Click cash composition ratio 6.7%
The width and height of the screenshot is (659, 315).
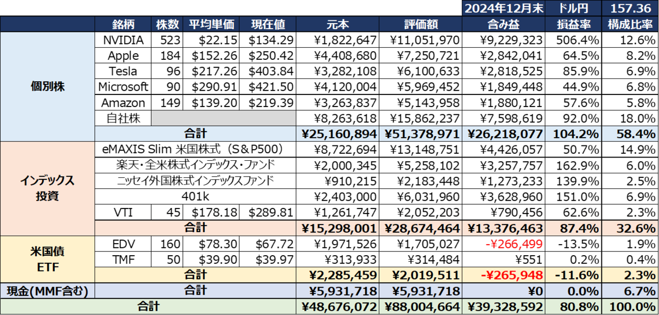(x=630, y=290)
